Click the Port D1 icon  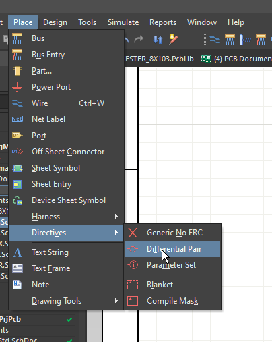[x=18, y=136]
